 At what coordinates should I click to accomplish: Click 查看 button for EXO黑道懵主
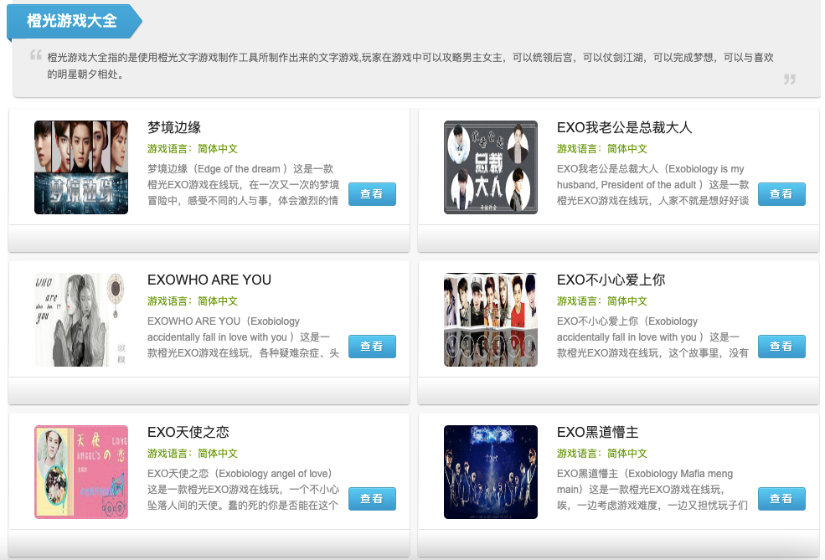[x=781, y=499]
